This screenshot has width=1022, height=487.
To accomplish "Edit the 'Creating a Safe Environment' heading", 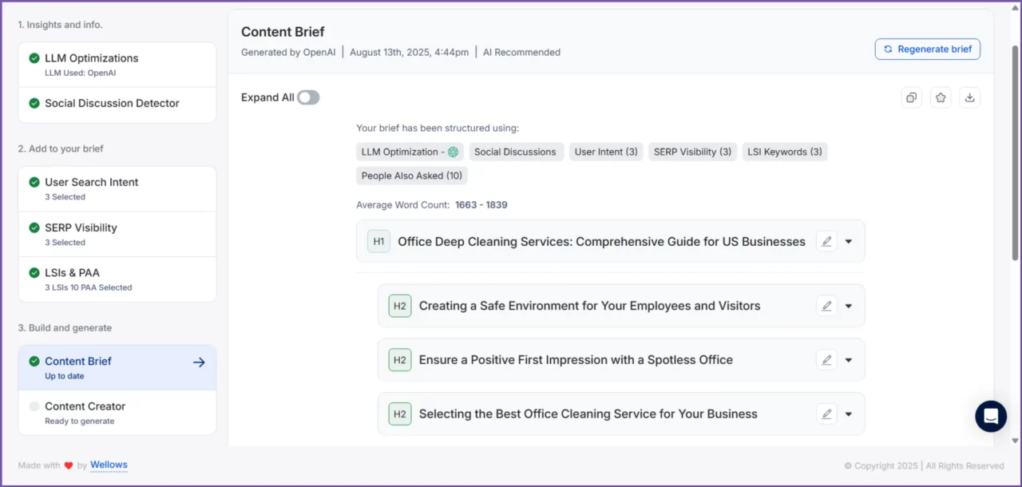I will pos(826,306).
